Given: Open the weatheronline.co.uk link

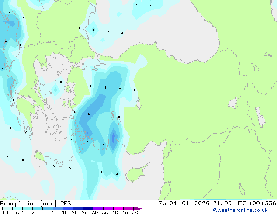Looking at the screenshot, I should point(240,210).
